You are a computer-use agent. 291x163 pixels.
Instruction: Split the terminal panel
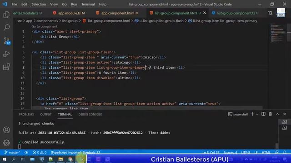[263, 114]
